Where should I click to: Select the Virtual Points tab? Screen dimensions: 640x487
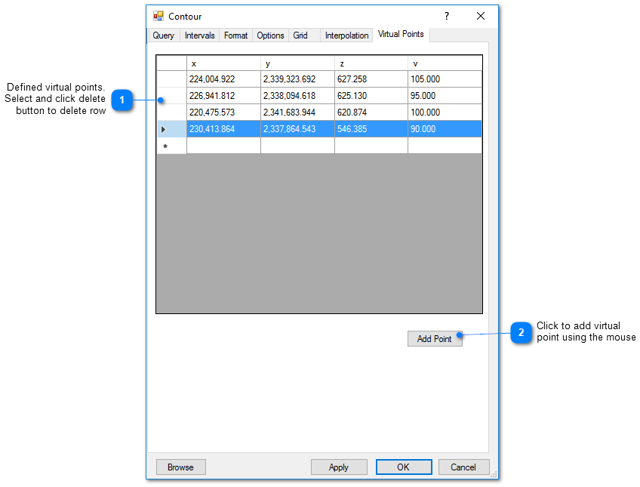pyautogui.click(x=401, y=34)
